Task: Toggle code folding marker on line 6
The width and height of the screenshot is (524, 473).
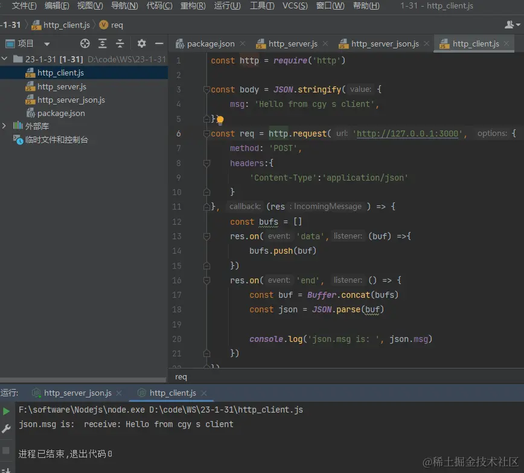Action: (207, 134)
